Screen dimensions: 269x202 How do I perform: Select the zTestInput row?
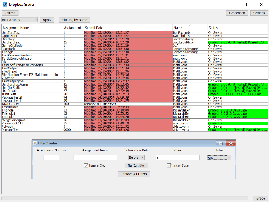click(x=135, y=72)
